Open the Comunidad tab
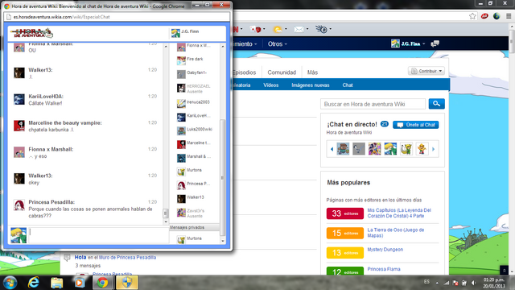 (282, 72)
